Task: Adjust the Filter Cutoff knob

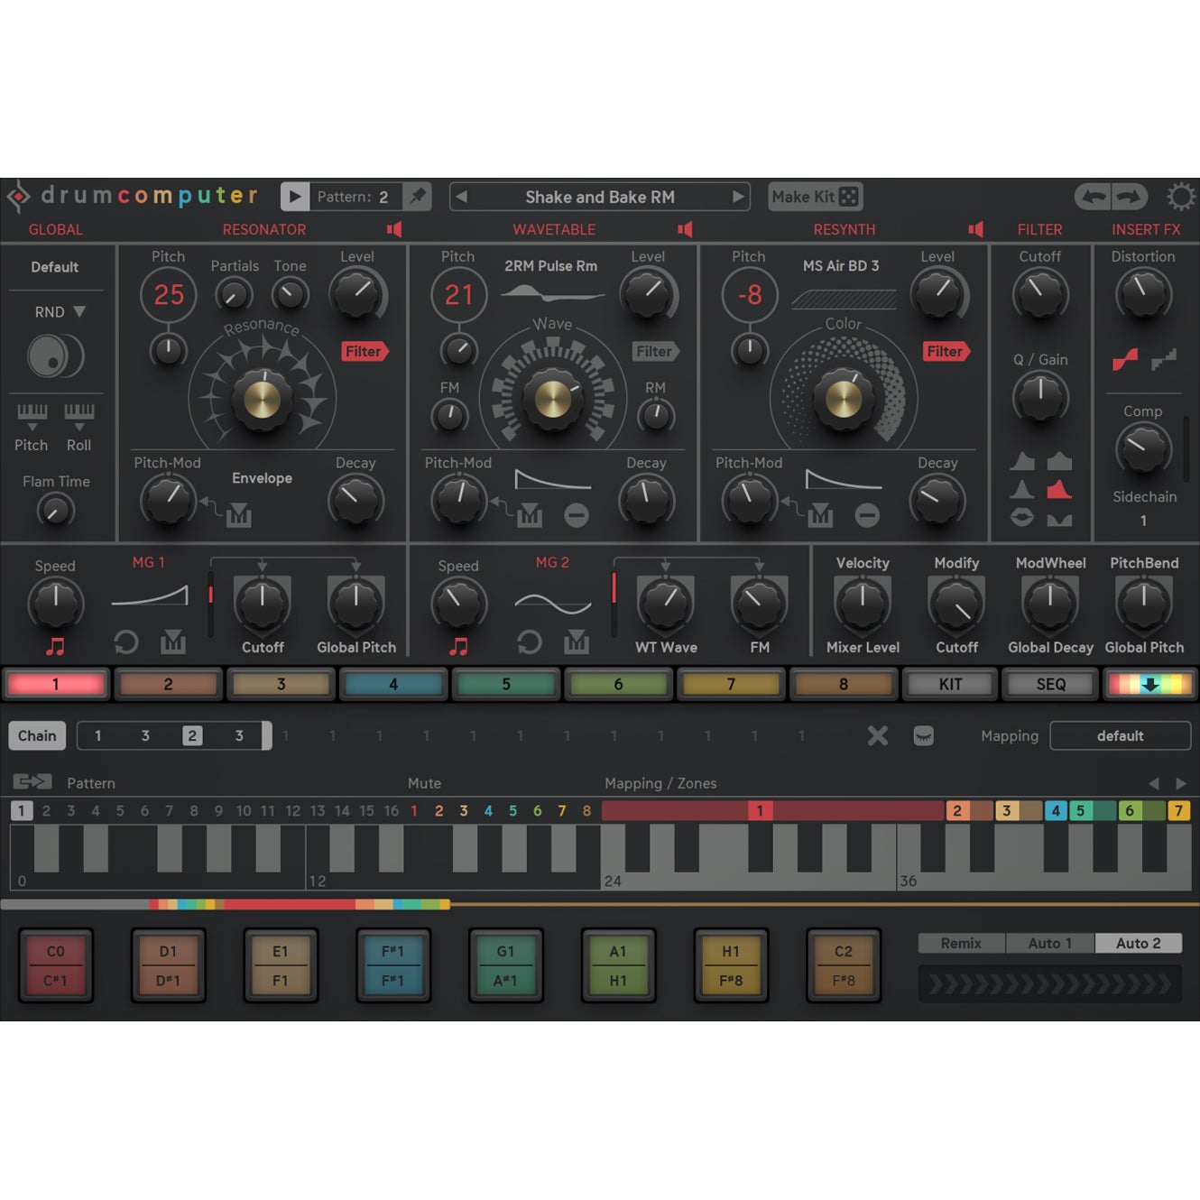Action: click(x=1040, y=294)
